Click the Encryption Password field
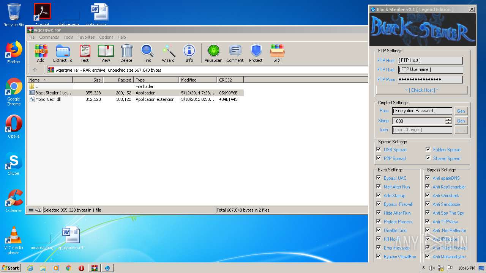Screen dimensions: 486x273 coord(422,111)
